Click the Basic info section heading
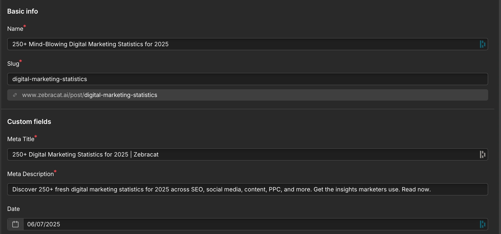Image resolution: width=501 pixels, height=234 pixels. (x=23, y=11)
